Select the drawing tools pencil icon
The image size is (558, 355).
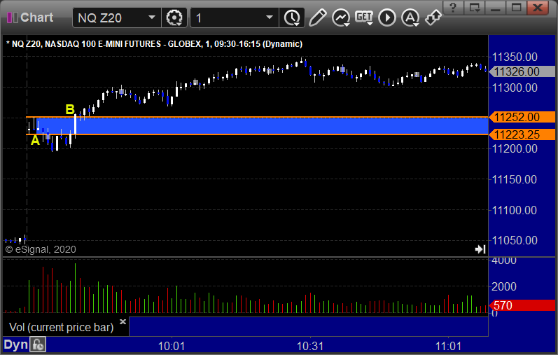(317, 18)
